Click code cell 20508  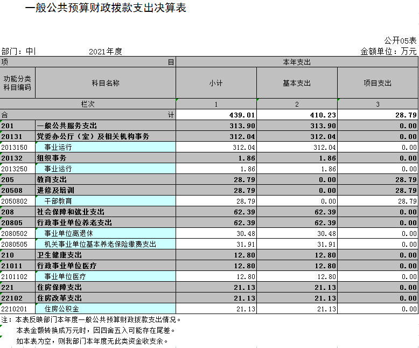(17, 190)
